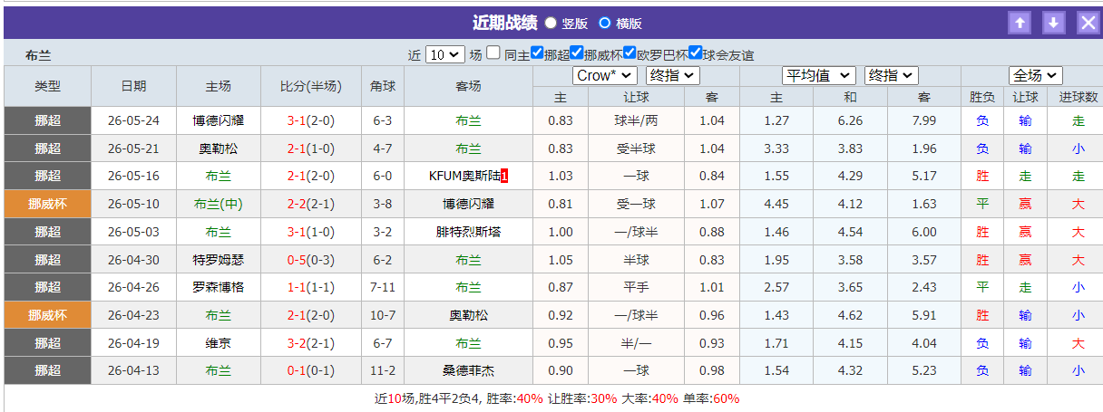Uncheck the 欧罗巴杯 filter checkbox
The width and height of the screenshot is (1103, 412).
(630, 53)
